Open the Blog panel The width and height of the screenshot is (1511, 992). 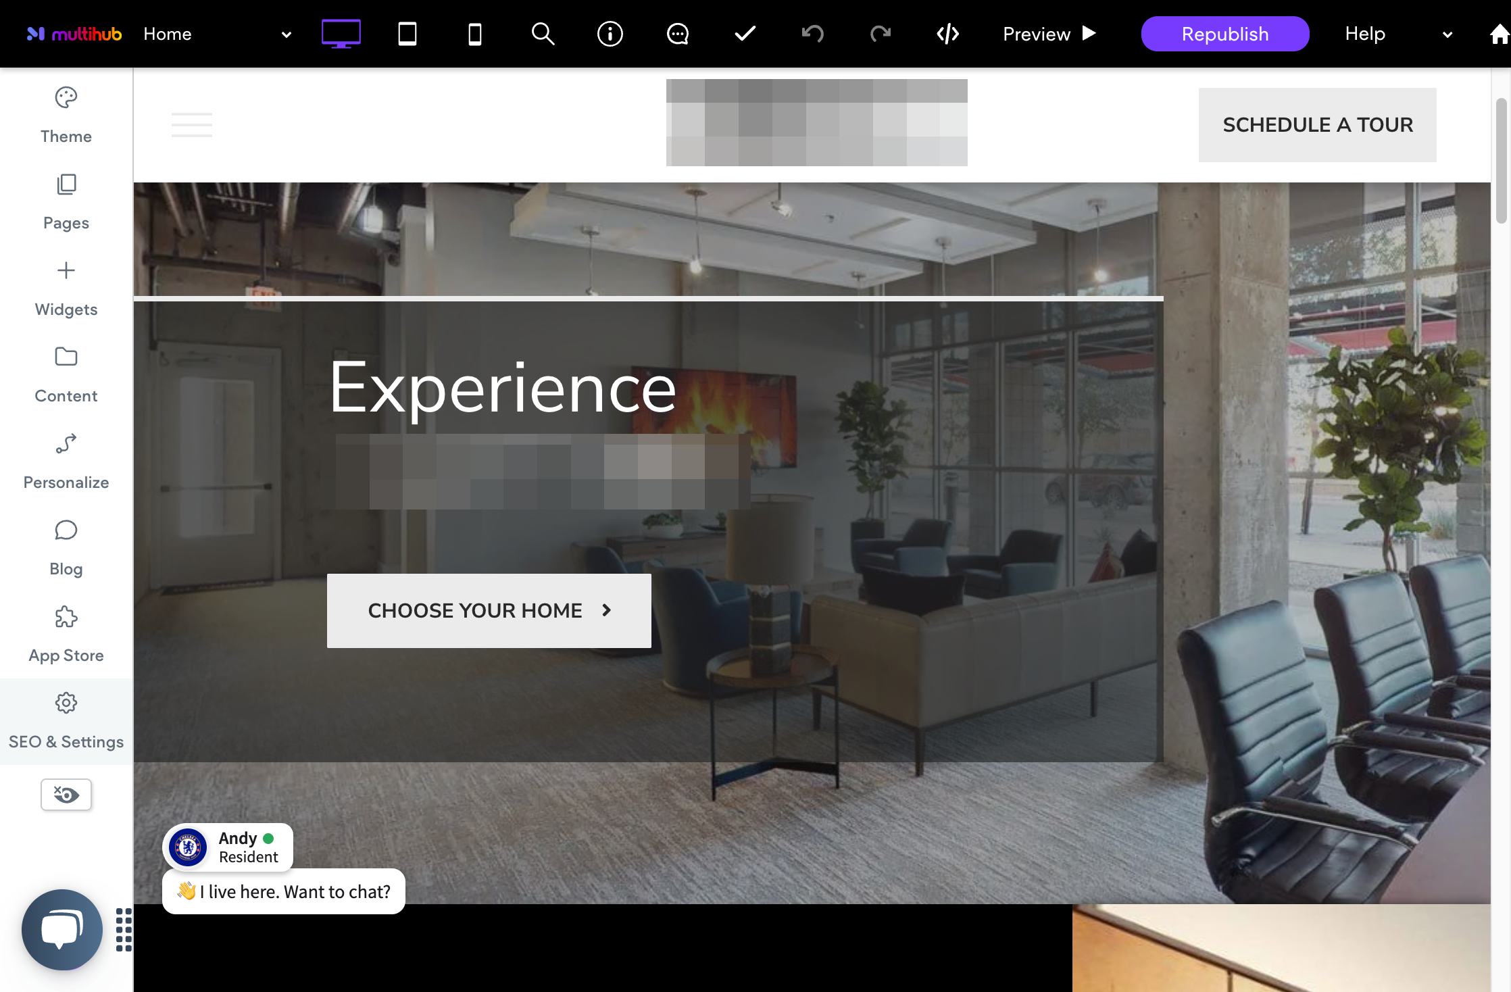[66, 547]
